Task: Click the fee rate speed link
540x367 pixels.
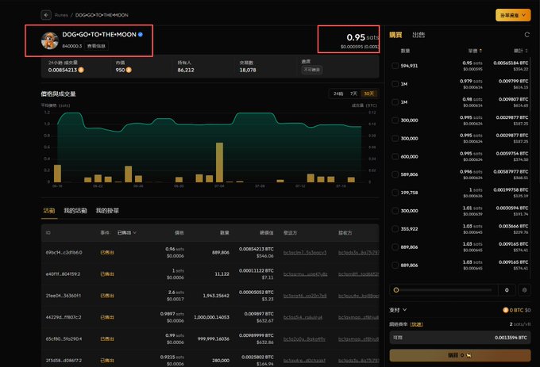Action: pyautogui.click(x=416, y=324)
